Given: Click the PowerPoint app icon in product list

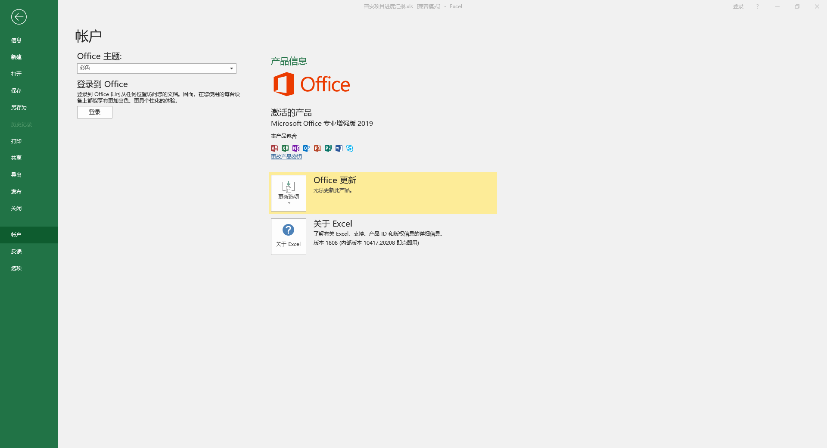Looking at the screenshot, I should click(x=317, y=148).
